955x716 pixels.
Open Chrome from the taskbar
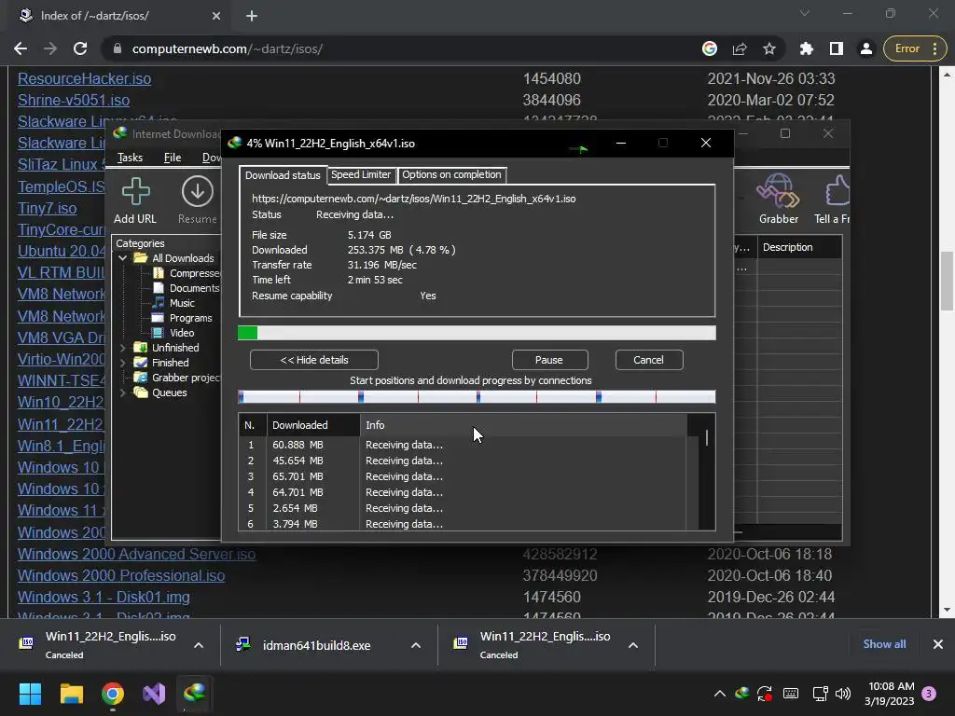point(113,694)
